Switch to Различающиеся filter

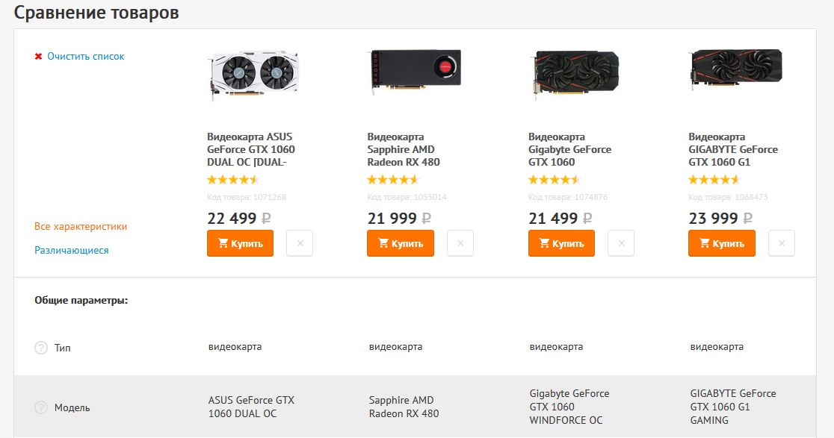click(72, 251)
